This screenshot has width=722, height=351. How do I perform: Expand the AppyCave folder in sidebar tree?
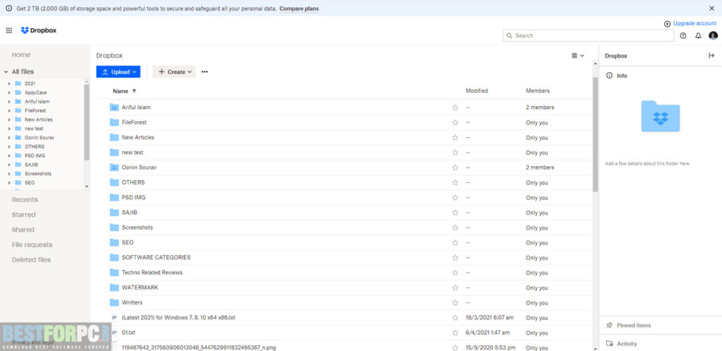pos(8,92)
